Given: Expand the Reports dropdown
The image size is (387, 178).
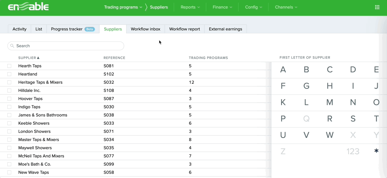Looking at the screenshot, I should (x=190, y=7).
